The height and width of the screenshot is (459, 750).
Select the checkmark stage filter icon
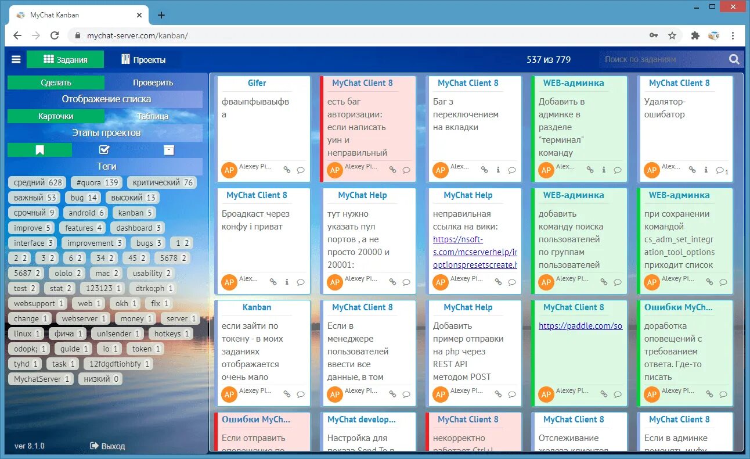[x=104, y=150]
